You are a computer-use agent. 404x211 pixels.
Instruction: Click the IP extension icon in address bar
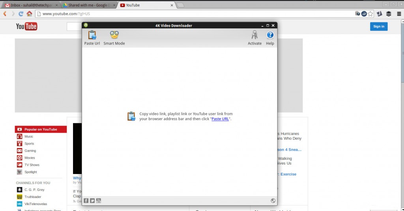pyautogui.click(x=364, y=14)
